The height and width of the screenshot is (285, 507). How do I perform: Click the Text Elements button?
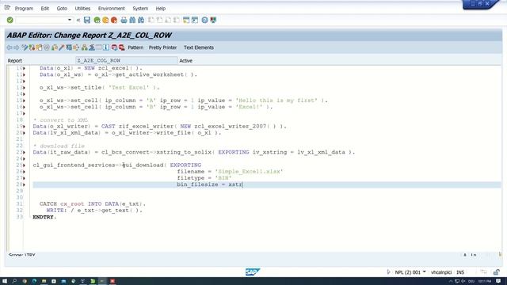199,47
